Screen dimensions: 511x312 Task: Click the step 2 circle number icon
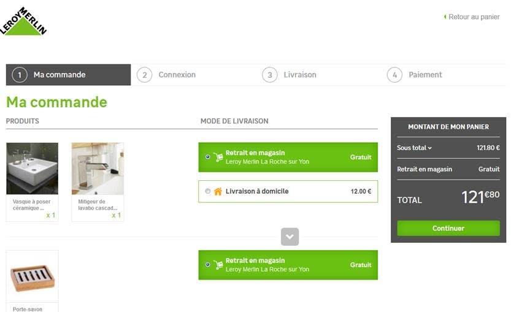(x=144, y=75)
